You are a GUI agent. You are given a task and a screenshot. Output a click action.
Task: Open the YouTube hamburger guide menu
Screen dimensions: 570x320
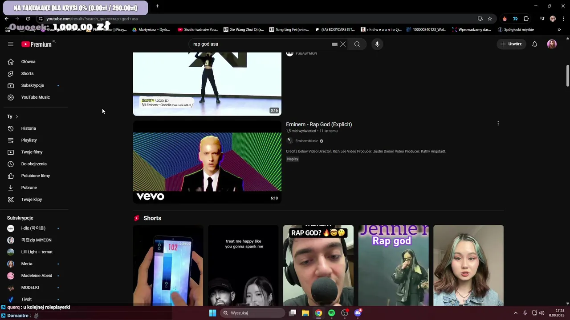click(11, 44)
